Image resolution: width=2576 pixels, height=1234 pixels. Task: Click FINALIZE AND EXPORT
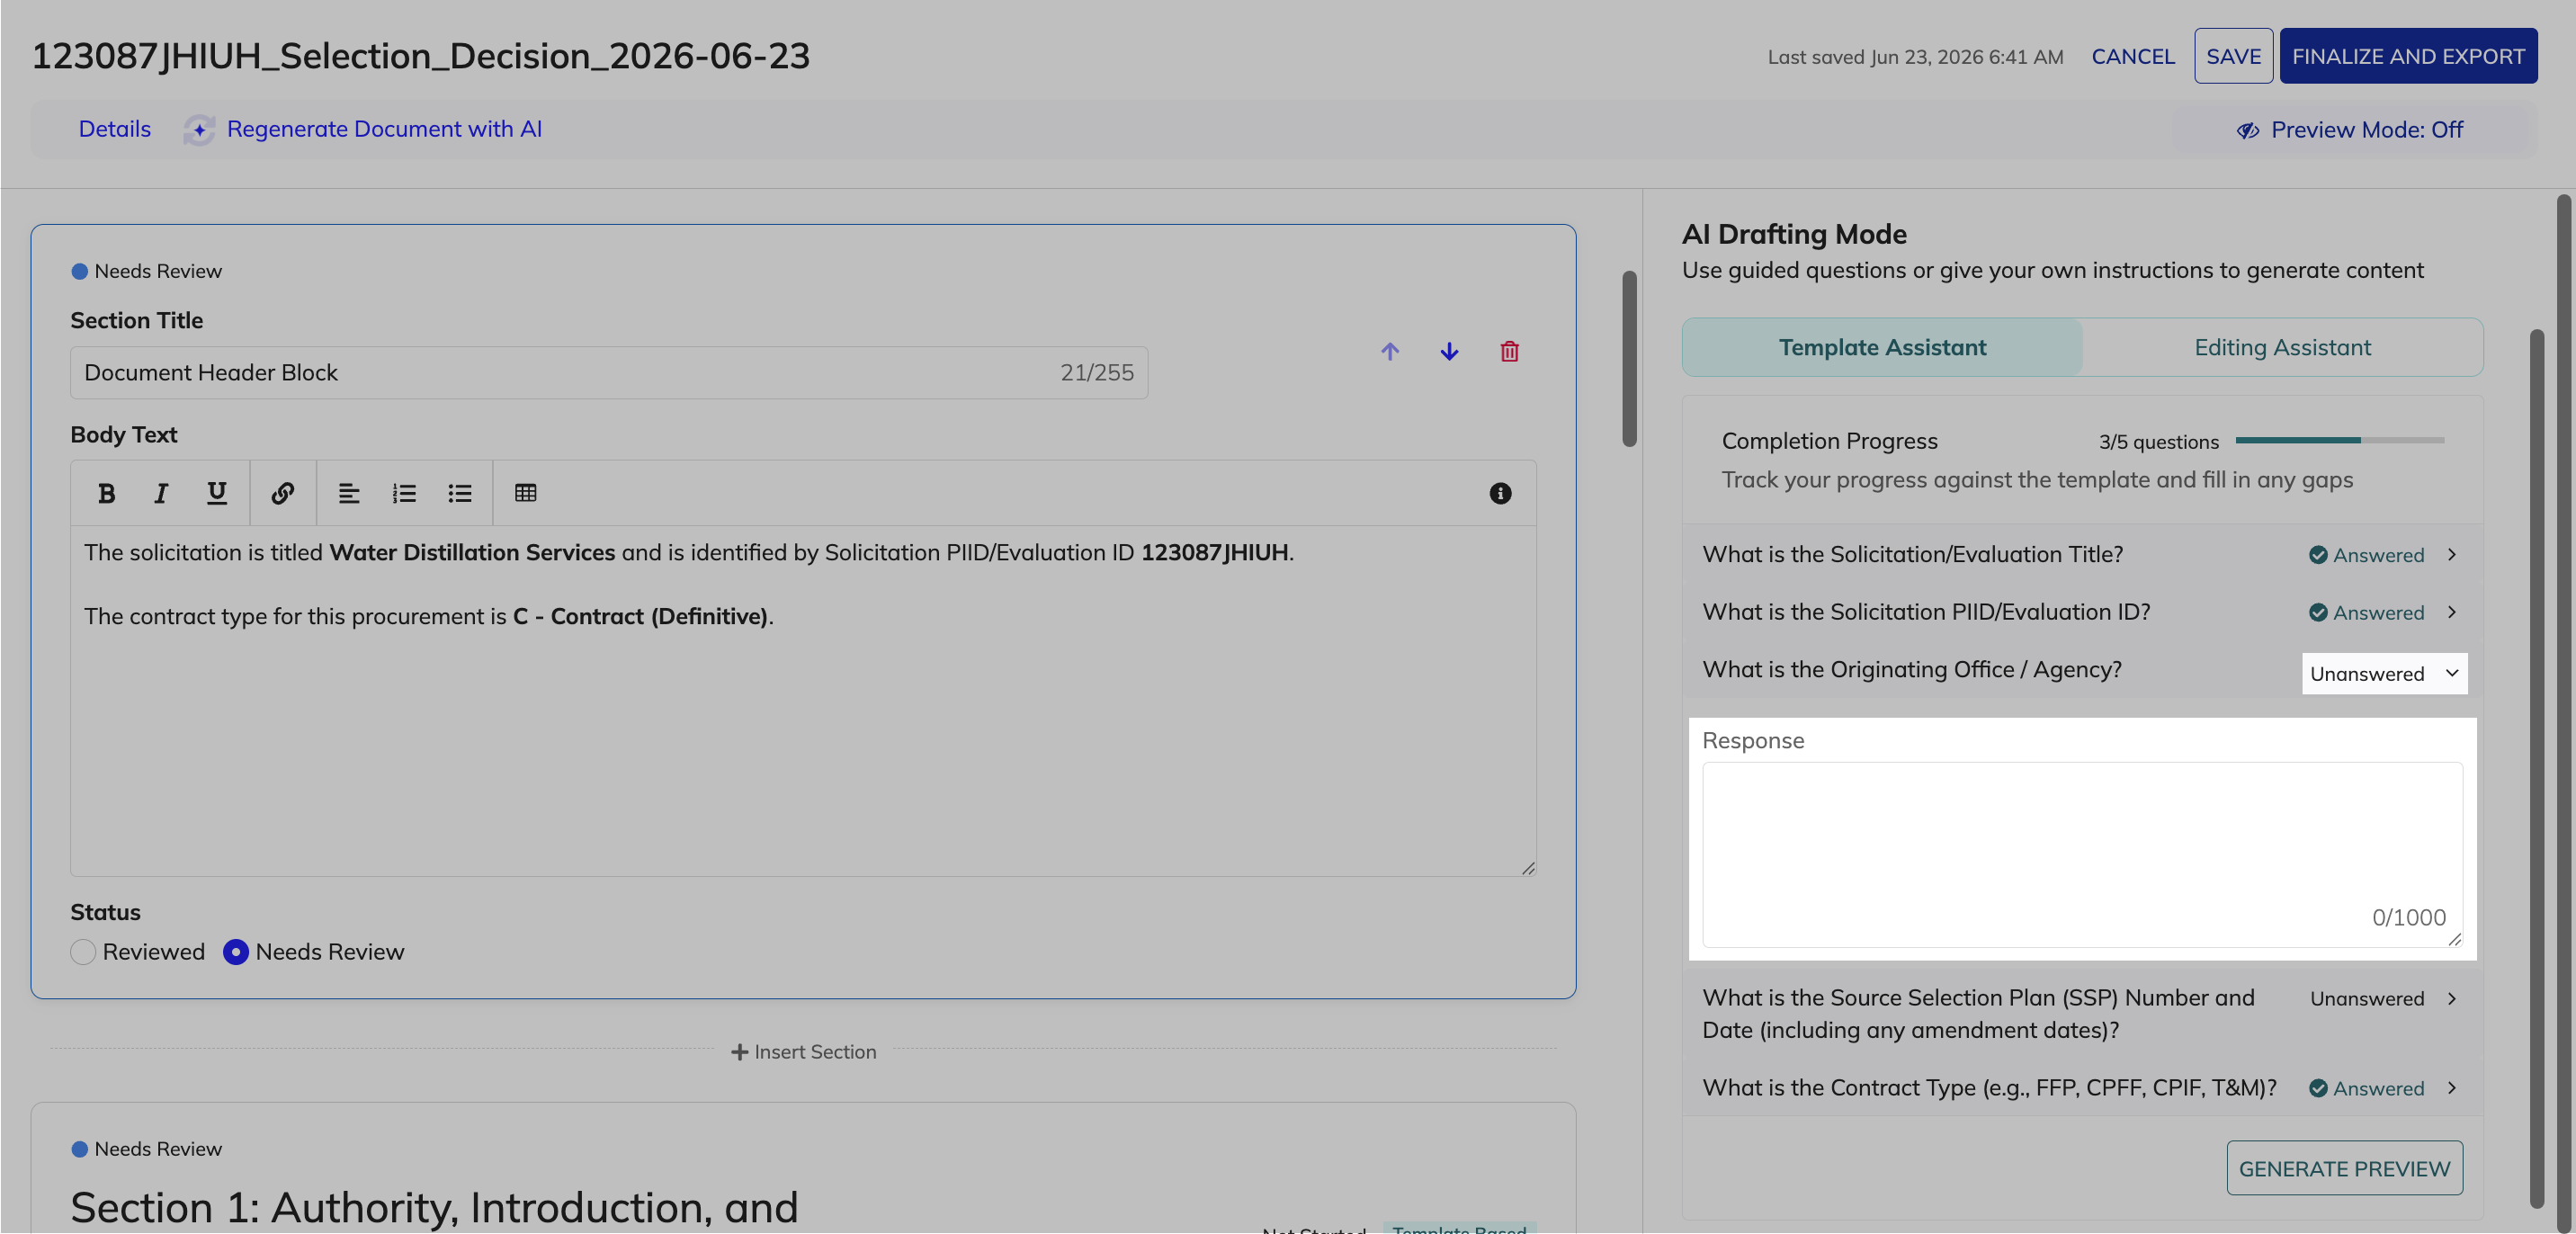(x=2408, y=56)
